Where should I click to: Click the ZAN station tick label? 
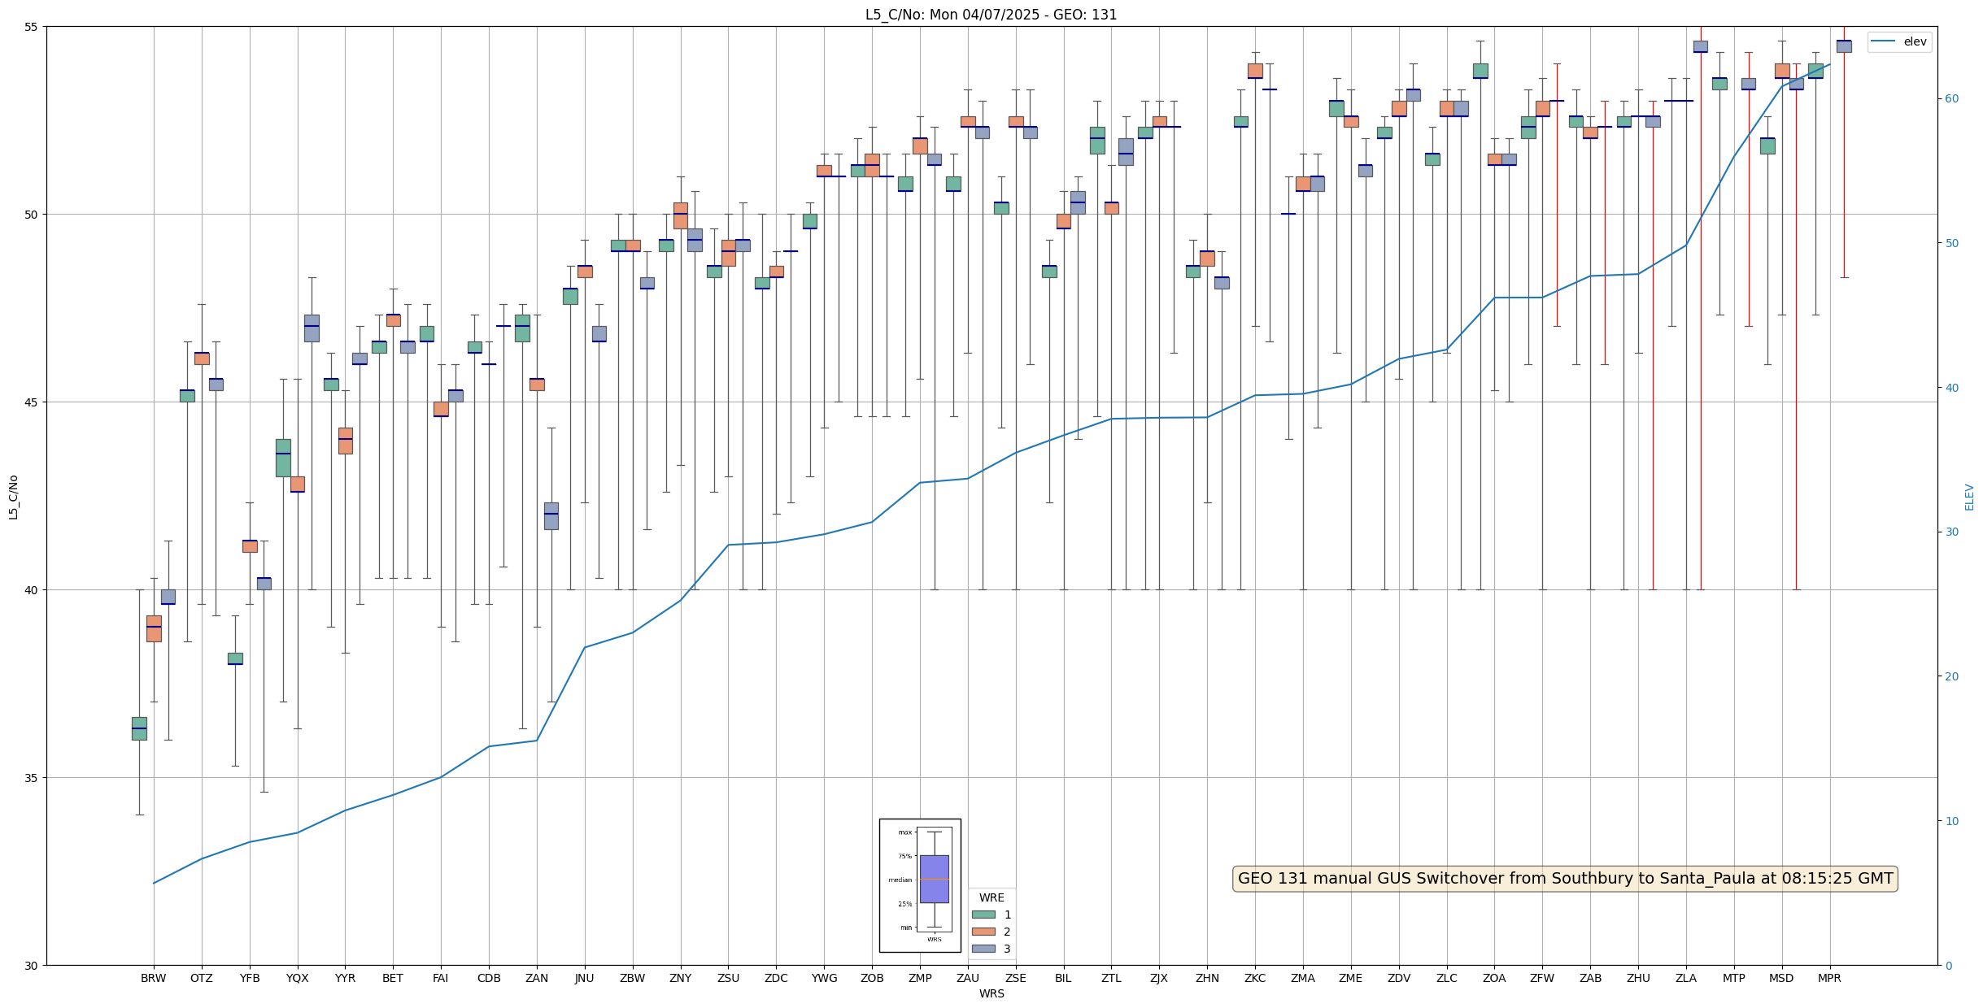pos(537,978)
